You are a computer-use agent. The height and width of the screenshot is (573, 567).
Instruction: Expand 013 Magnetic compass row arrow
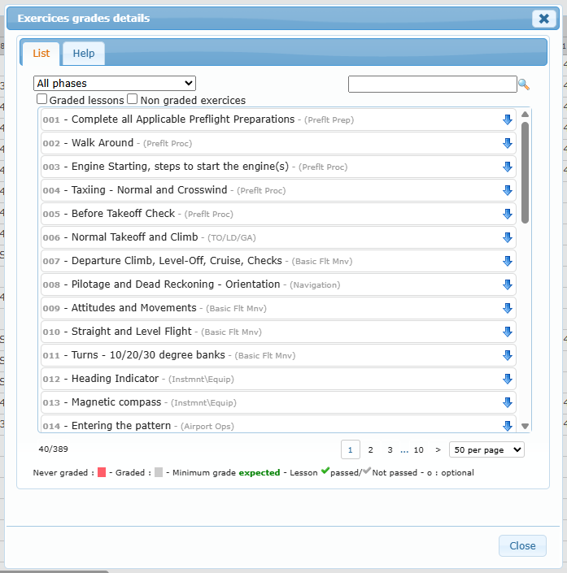click(508, 402)
